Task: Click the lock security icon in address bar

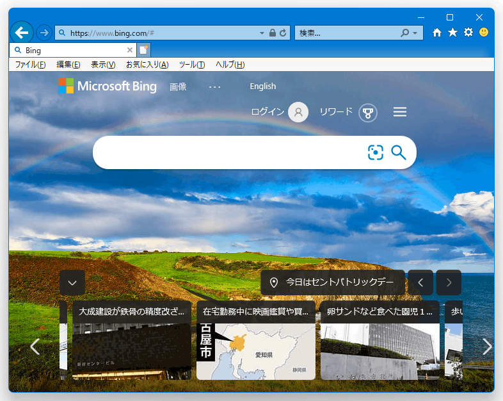Action: click(x=273, y=33)
